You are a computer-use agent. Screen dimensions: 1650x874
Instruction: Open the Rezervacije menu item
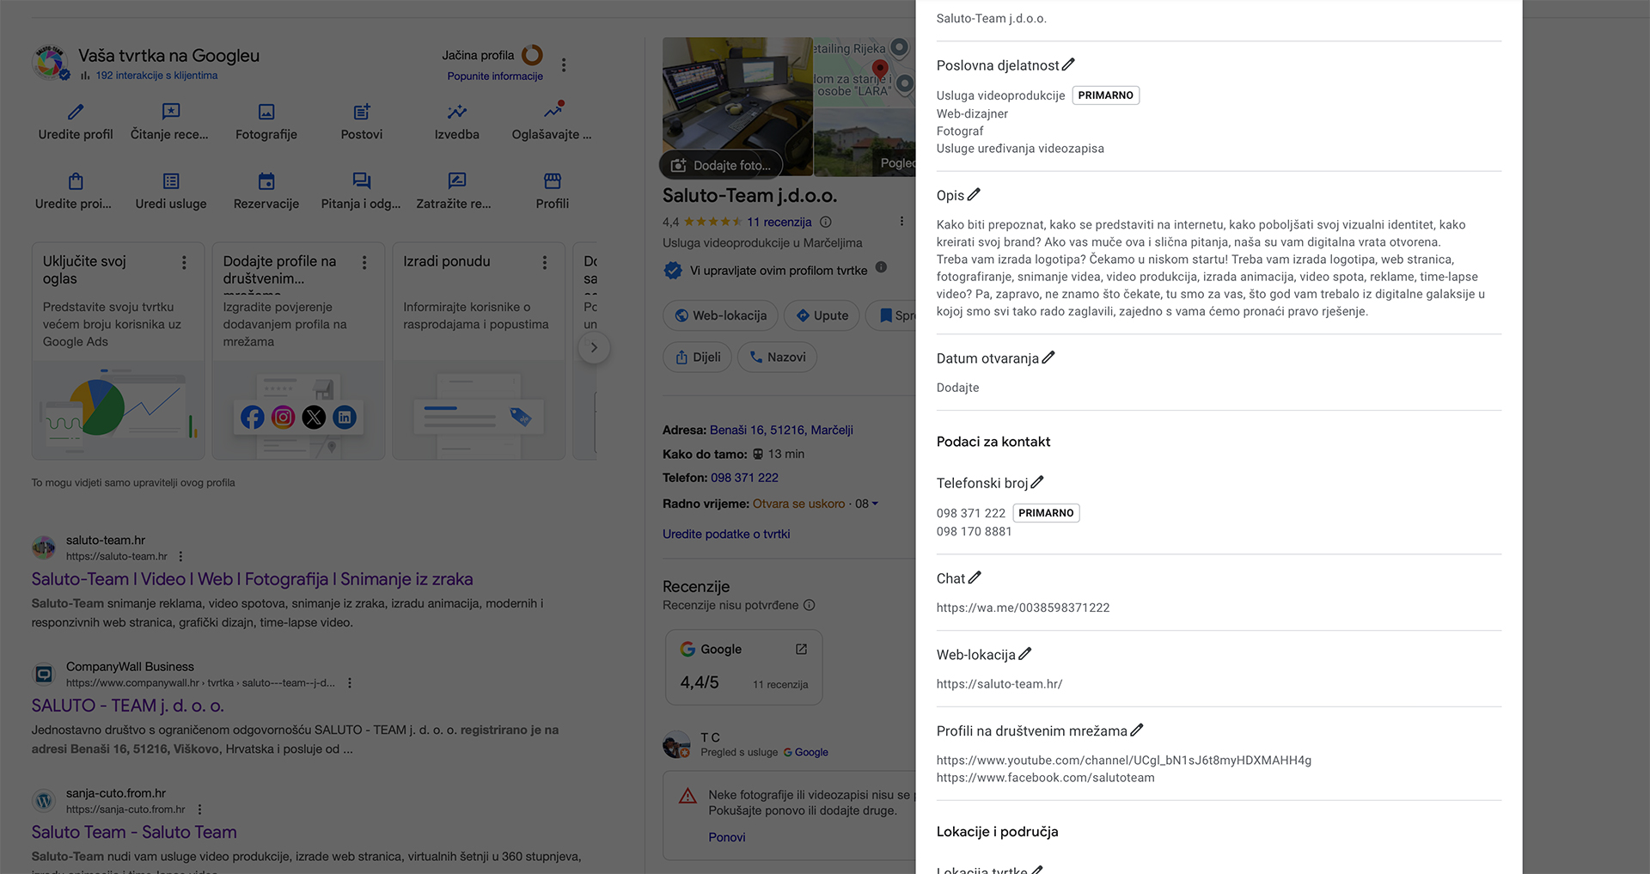click(266, 191)
